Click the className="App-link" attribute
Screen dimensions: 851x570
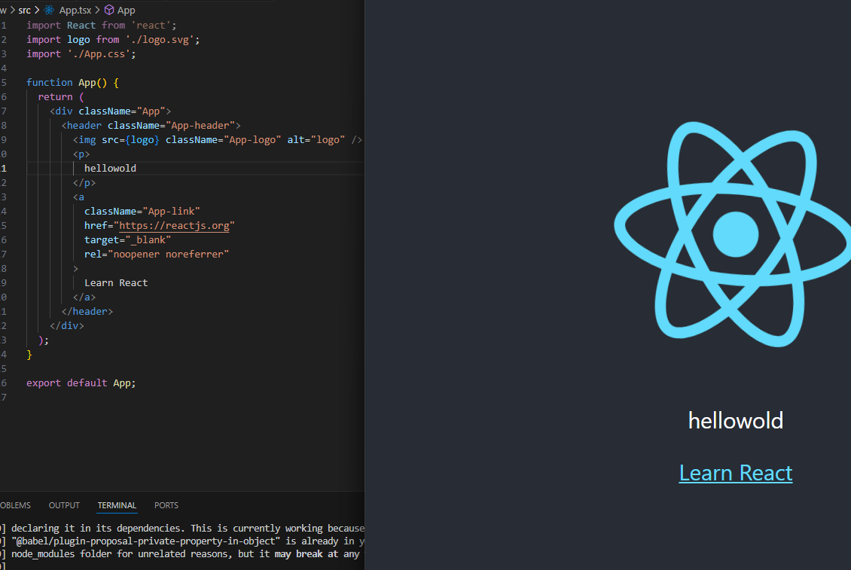coord(142,211)
